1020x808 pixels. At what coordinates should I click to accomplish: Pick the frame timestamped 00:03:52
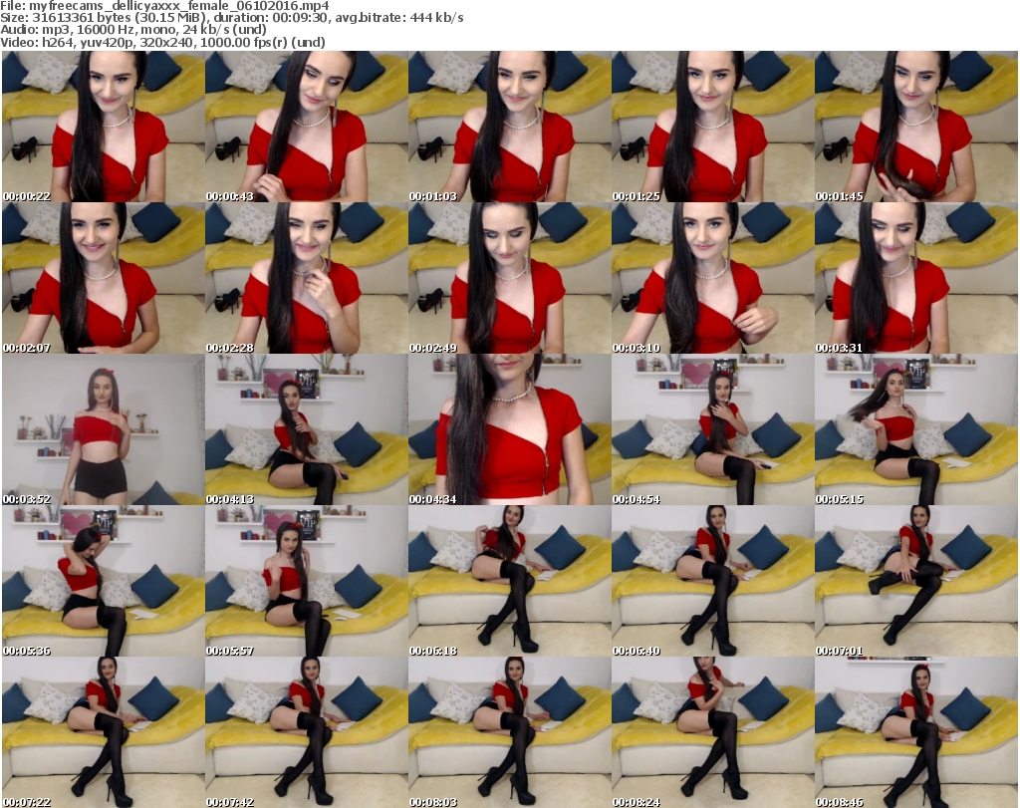click(x=103, y=429)
